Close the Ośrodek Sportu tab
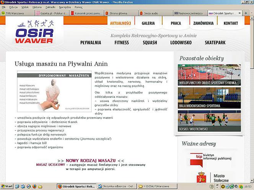Viewport: 254px width, 190px height. coord(239,13)
